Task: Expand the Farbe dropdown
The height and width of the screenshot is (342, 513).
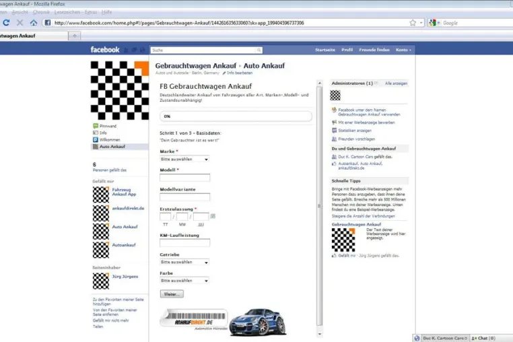Action: pos(184,281)
